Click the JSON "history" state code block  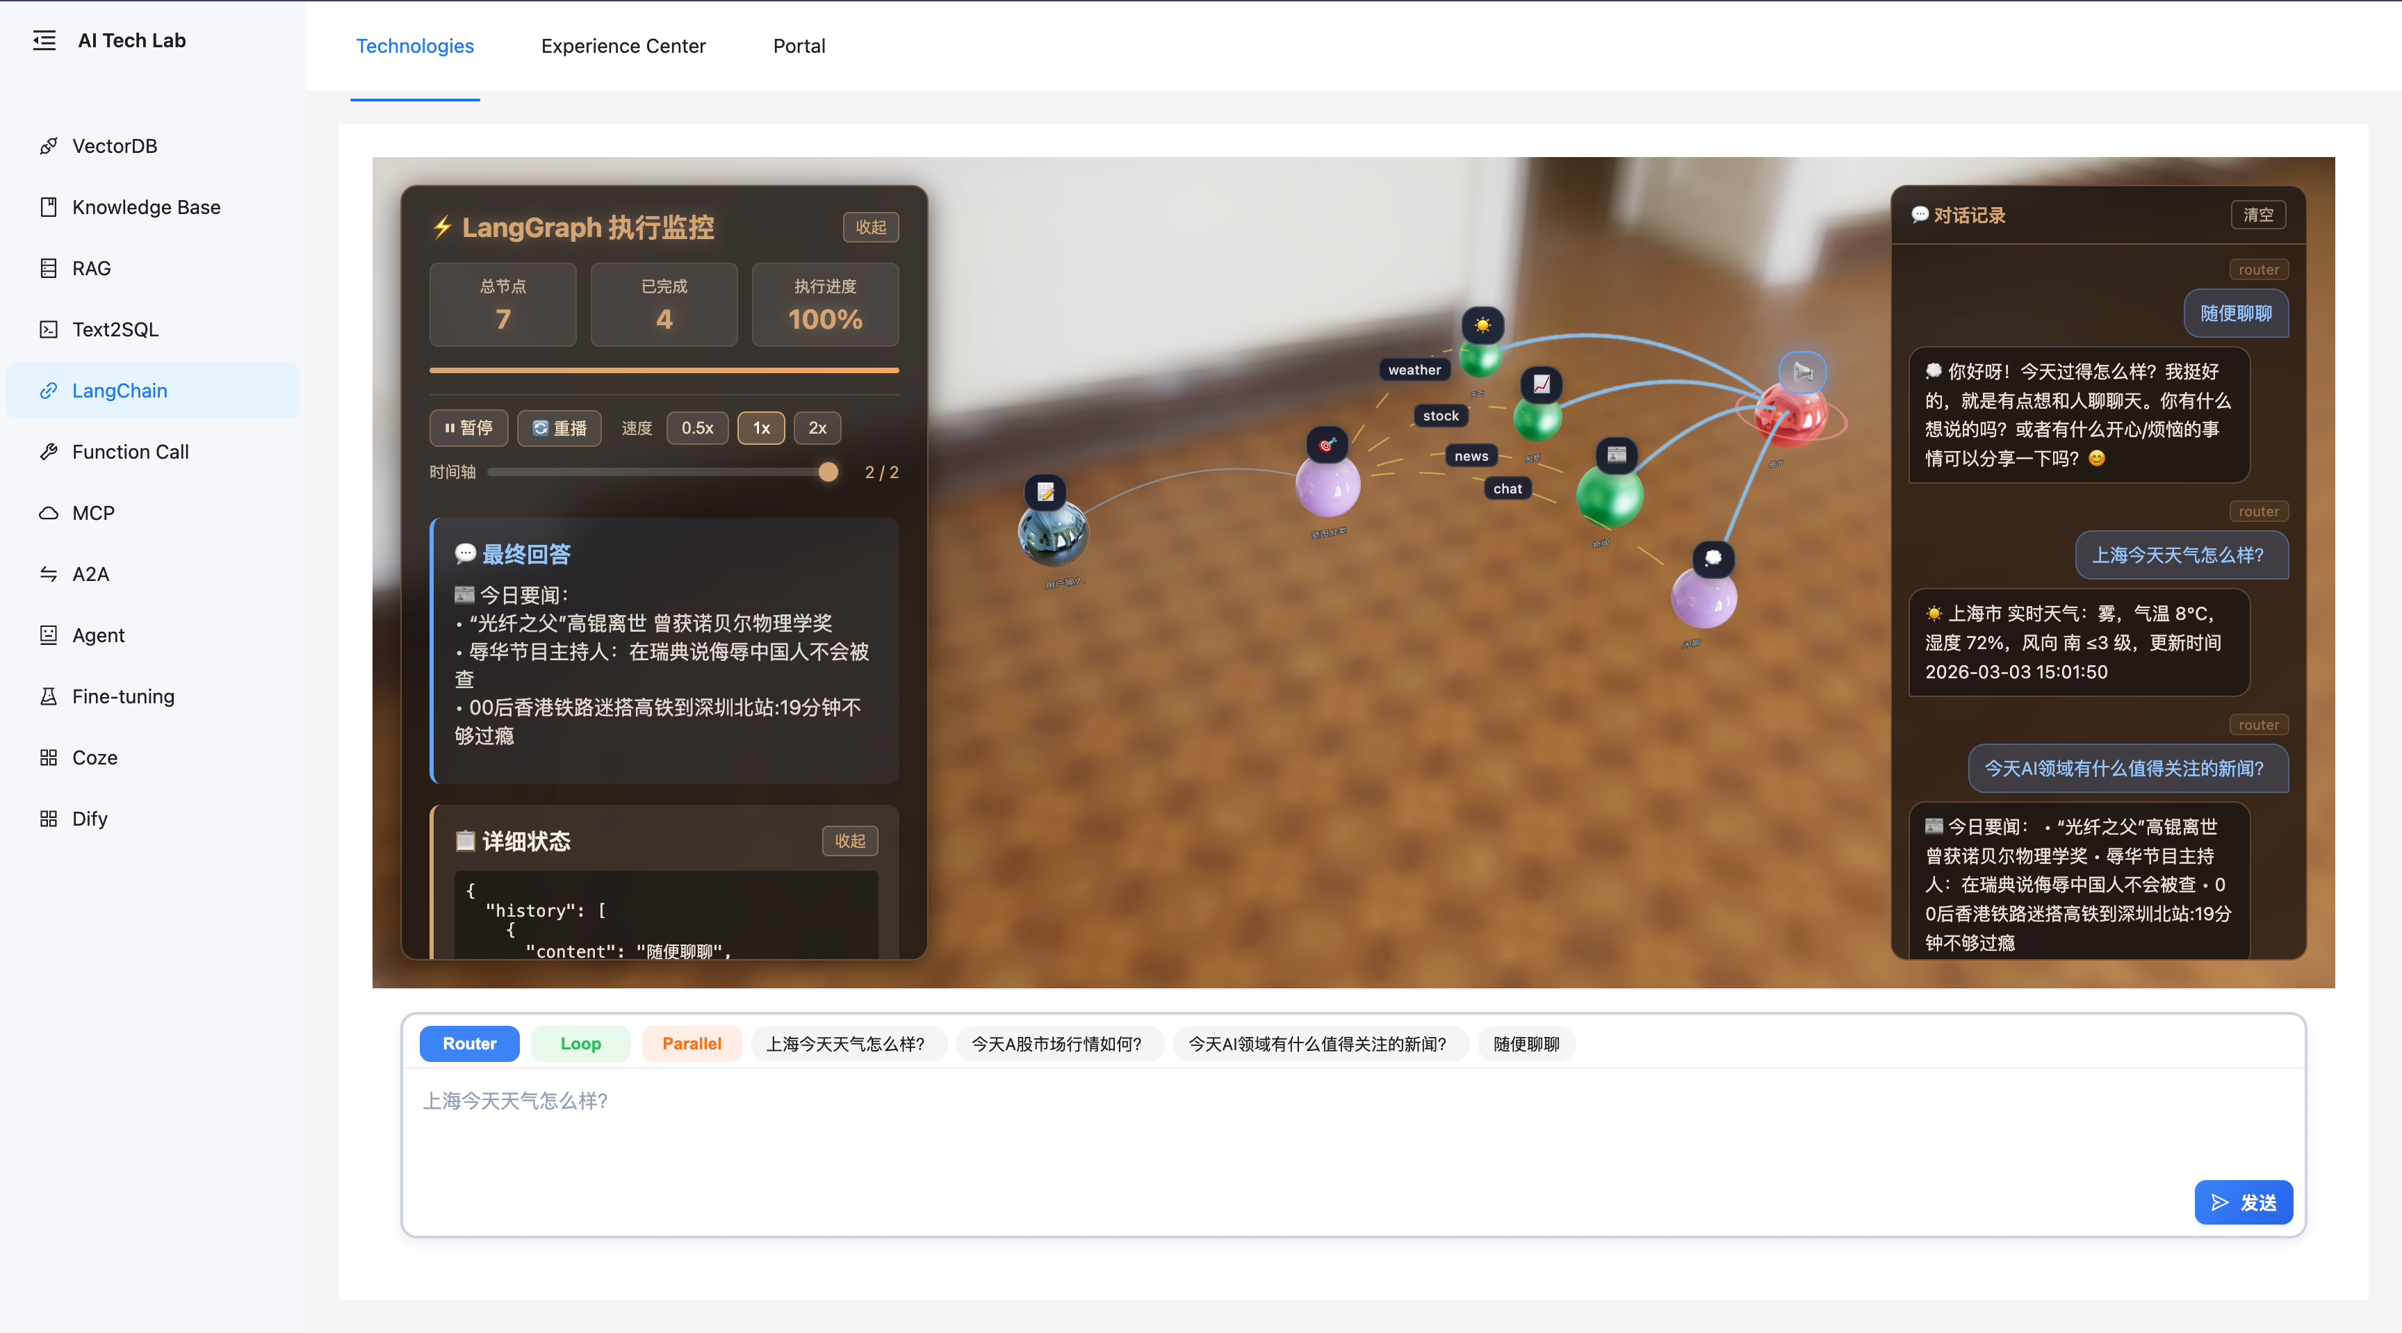666,915
